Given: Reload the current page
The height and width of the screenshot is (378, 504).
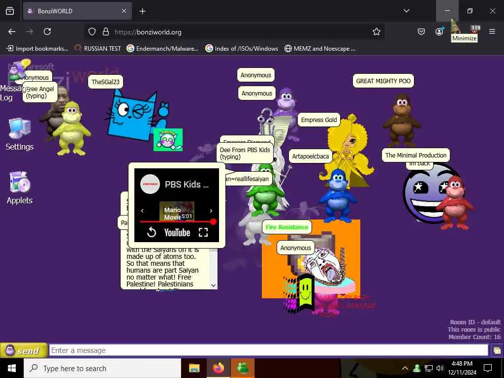Looking at the screenshot, I should (x=47, y=31).
